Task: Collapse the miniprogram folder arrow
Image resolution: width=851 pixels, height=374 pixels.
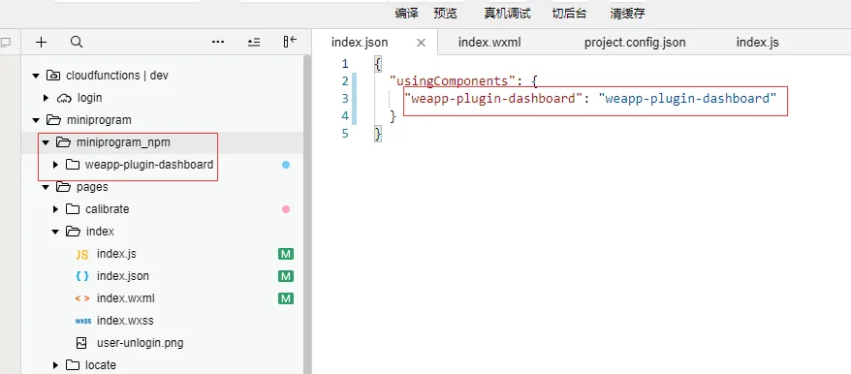Action: (37, 120)
